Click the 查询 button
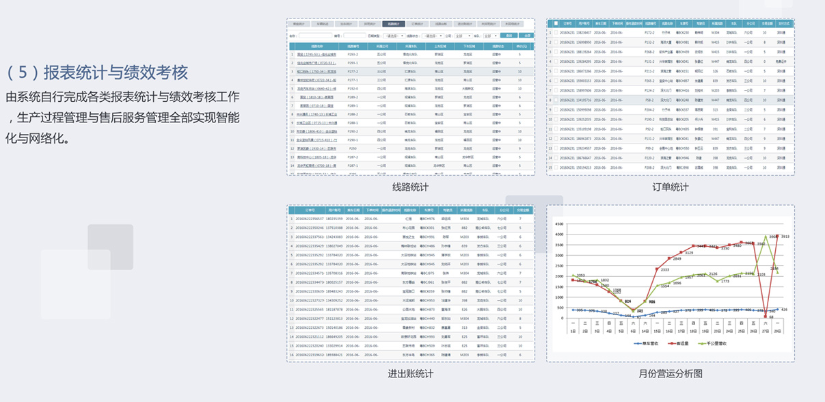825x402 pixels. pyautogui.click(x=509, y=36)
